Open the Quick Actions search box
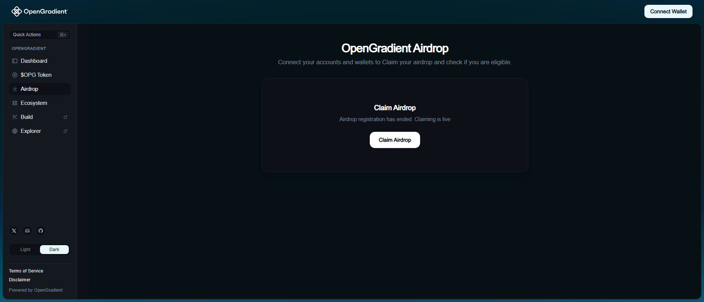Viewport: 704px width, 302px height. 40,35
